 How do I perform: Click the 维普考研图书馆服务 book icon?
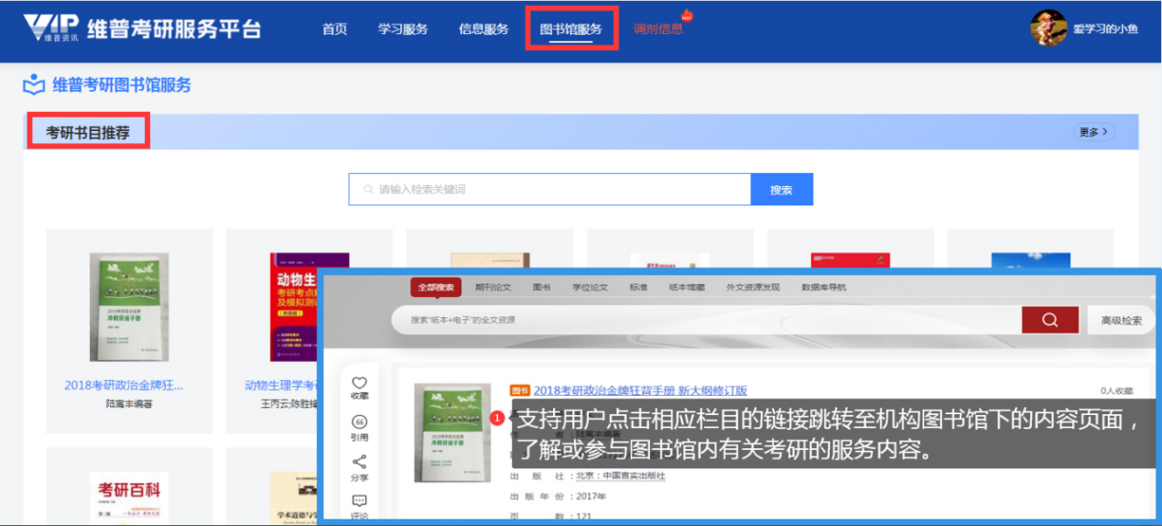coord(34,85)
